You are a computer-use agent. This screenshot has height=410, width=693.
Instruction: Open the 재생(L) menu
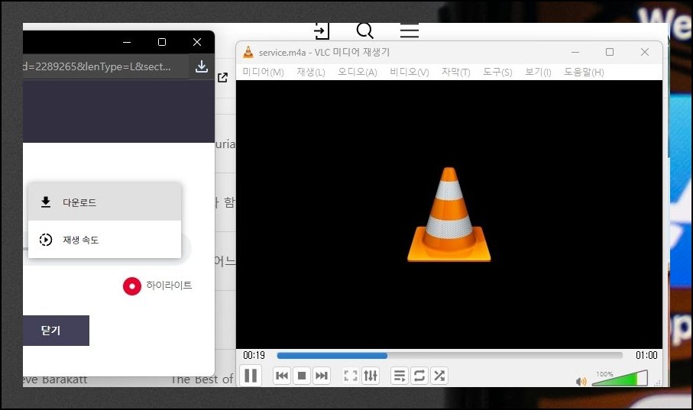pyautogui.click(x=311, y=72)
